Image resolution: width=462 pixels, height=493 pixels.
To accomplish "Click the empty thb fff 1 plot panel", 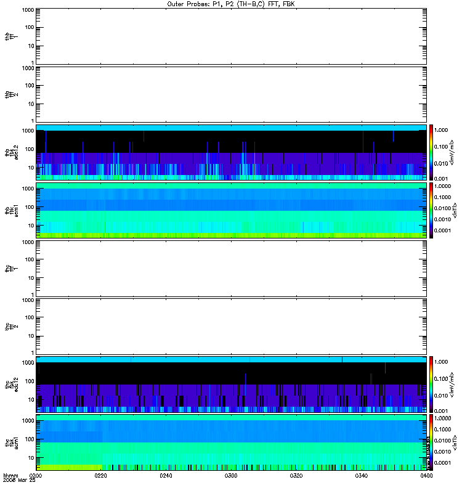I will point(232,36).
